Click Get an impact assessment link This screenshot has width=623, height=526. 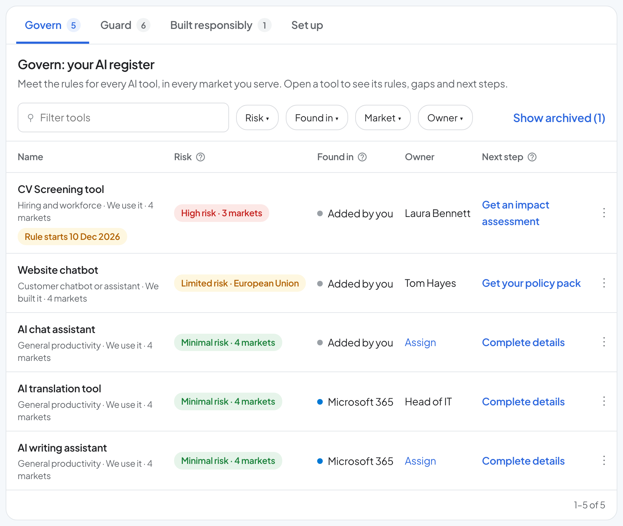point(516,213)
